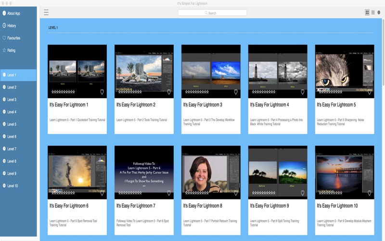Click the LEVEL 1 section heading
Viewport: 385px width, 241px height.
[53, 27]
